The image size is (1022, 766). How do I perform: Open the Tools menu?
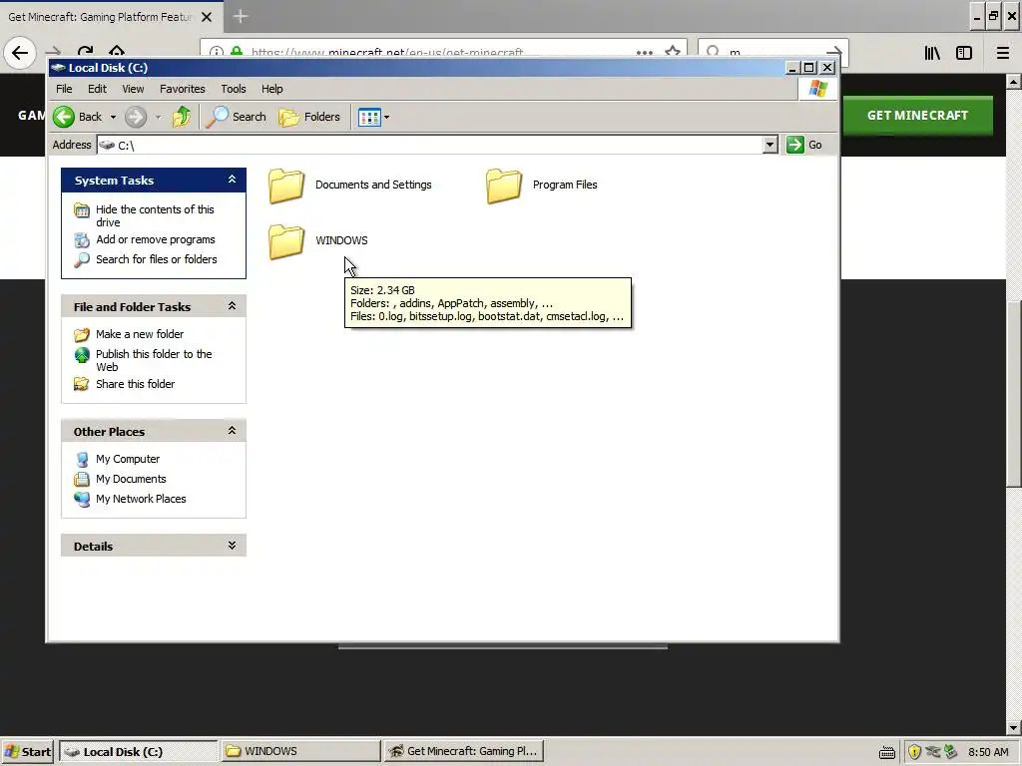[234, 89]
